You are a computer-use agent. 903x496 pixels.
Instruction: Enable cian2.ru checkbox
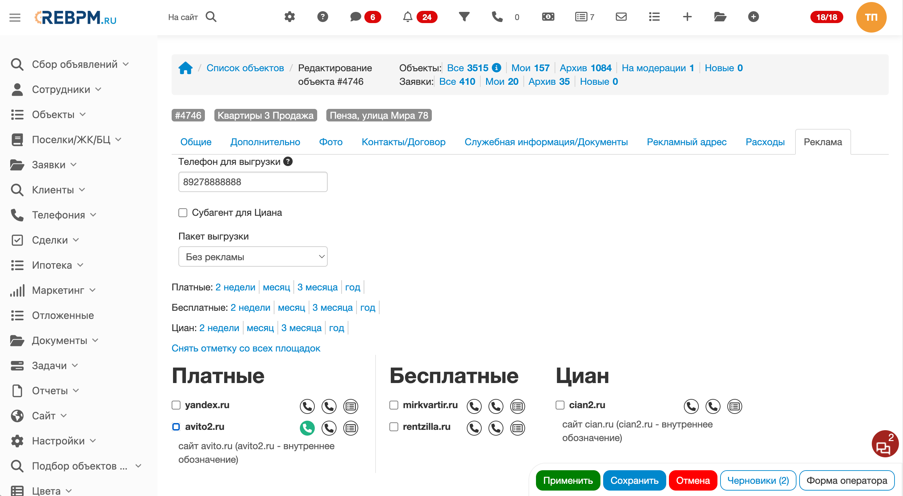pyautogui.click(x=560, y=405)
